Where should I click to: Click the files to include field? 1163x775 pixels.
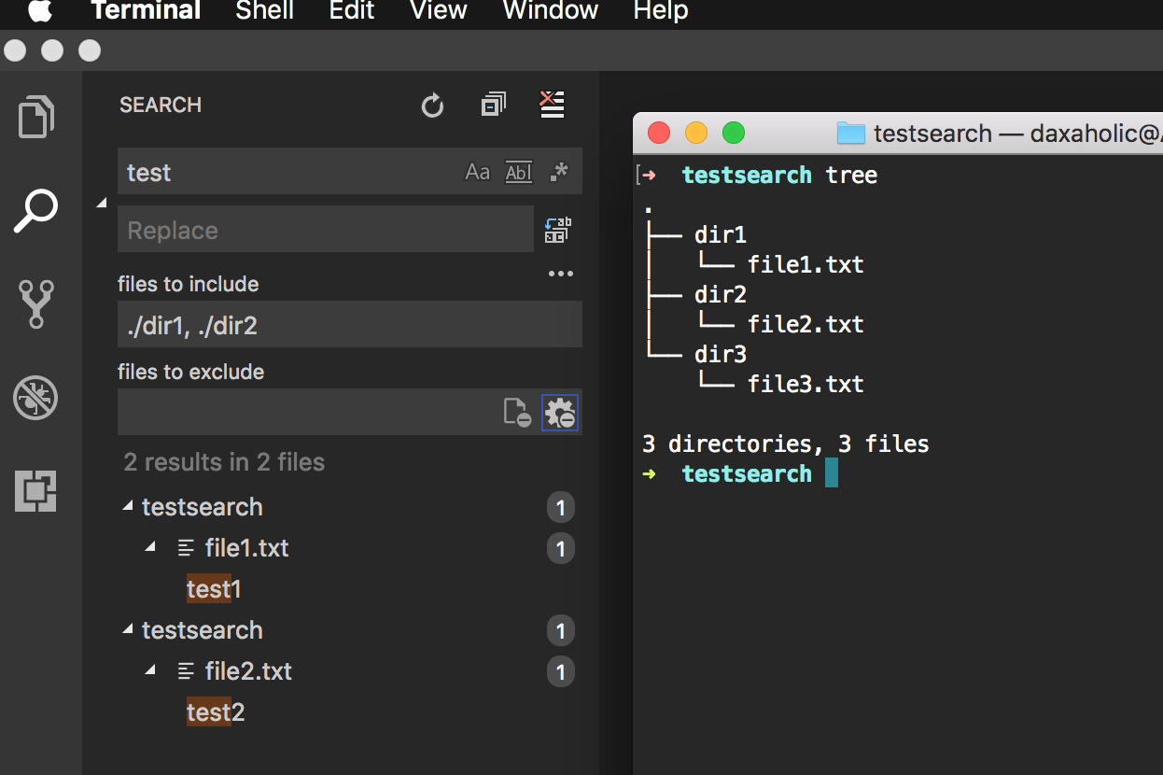tap(350, 325)
